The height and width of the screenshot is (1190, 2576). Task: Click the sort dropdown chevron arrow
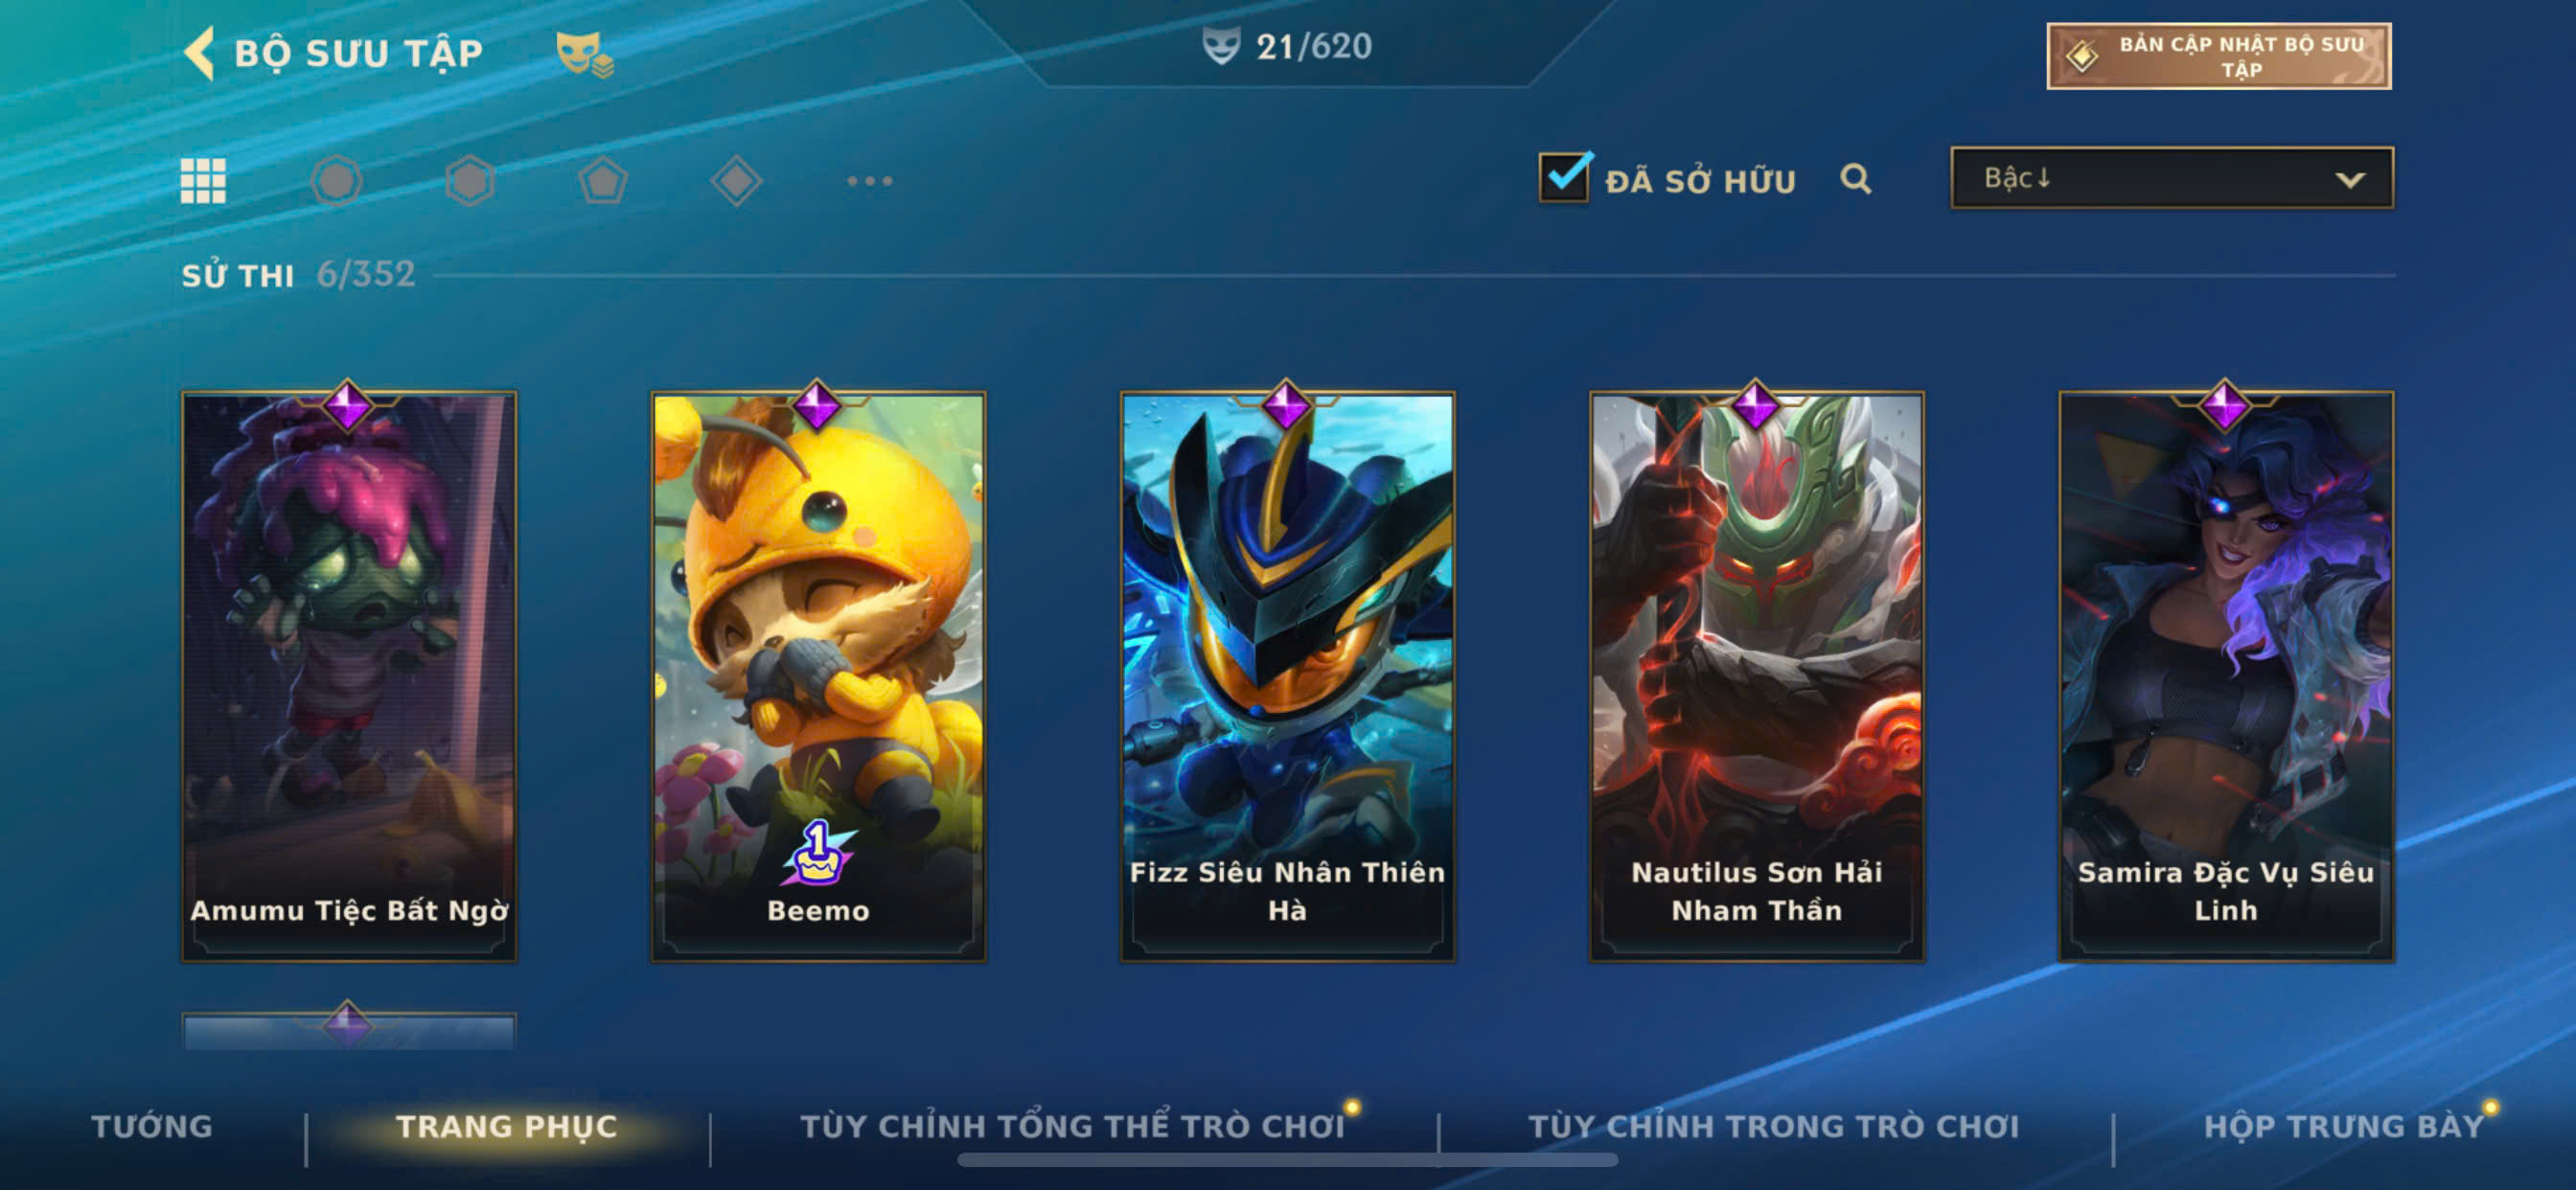[x=2350, y=180]
